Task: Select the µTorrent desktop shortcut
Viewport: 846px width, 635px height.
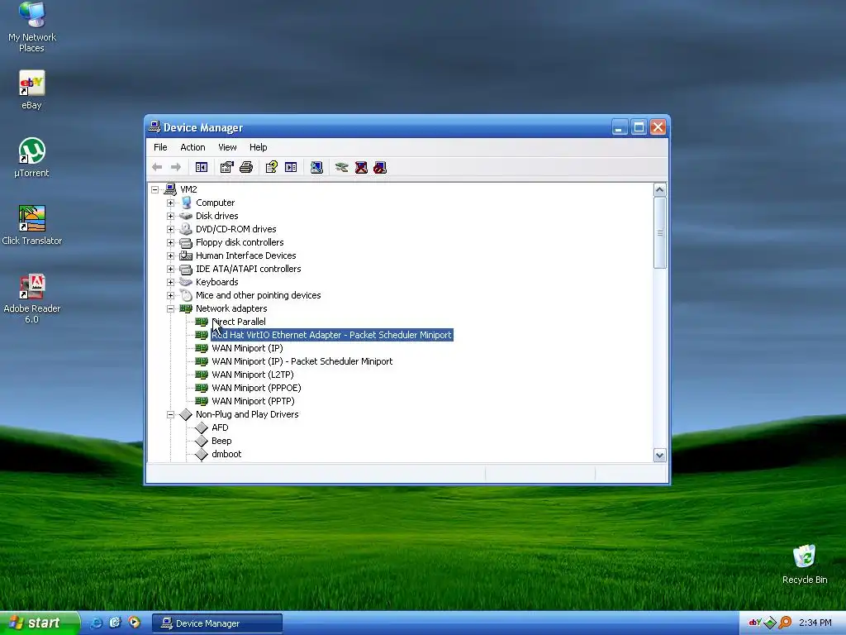Action: point(31,157)
